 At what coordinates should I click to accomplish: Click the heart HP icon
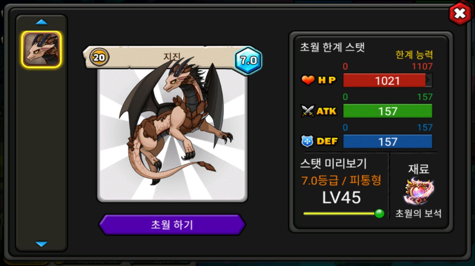tap(308, 80)
